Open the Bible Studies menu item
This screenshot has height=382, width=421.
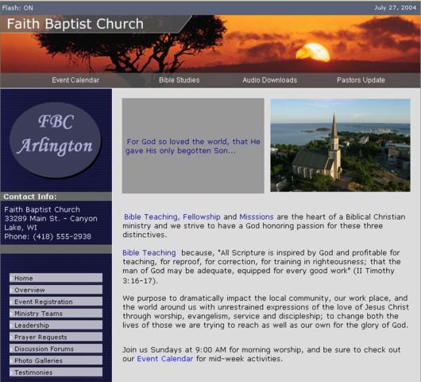[x=179, y=80]
